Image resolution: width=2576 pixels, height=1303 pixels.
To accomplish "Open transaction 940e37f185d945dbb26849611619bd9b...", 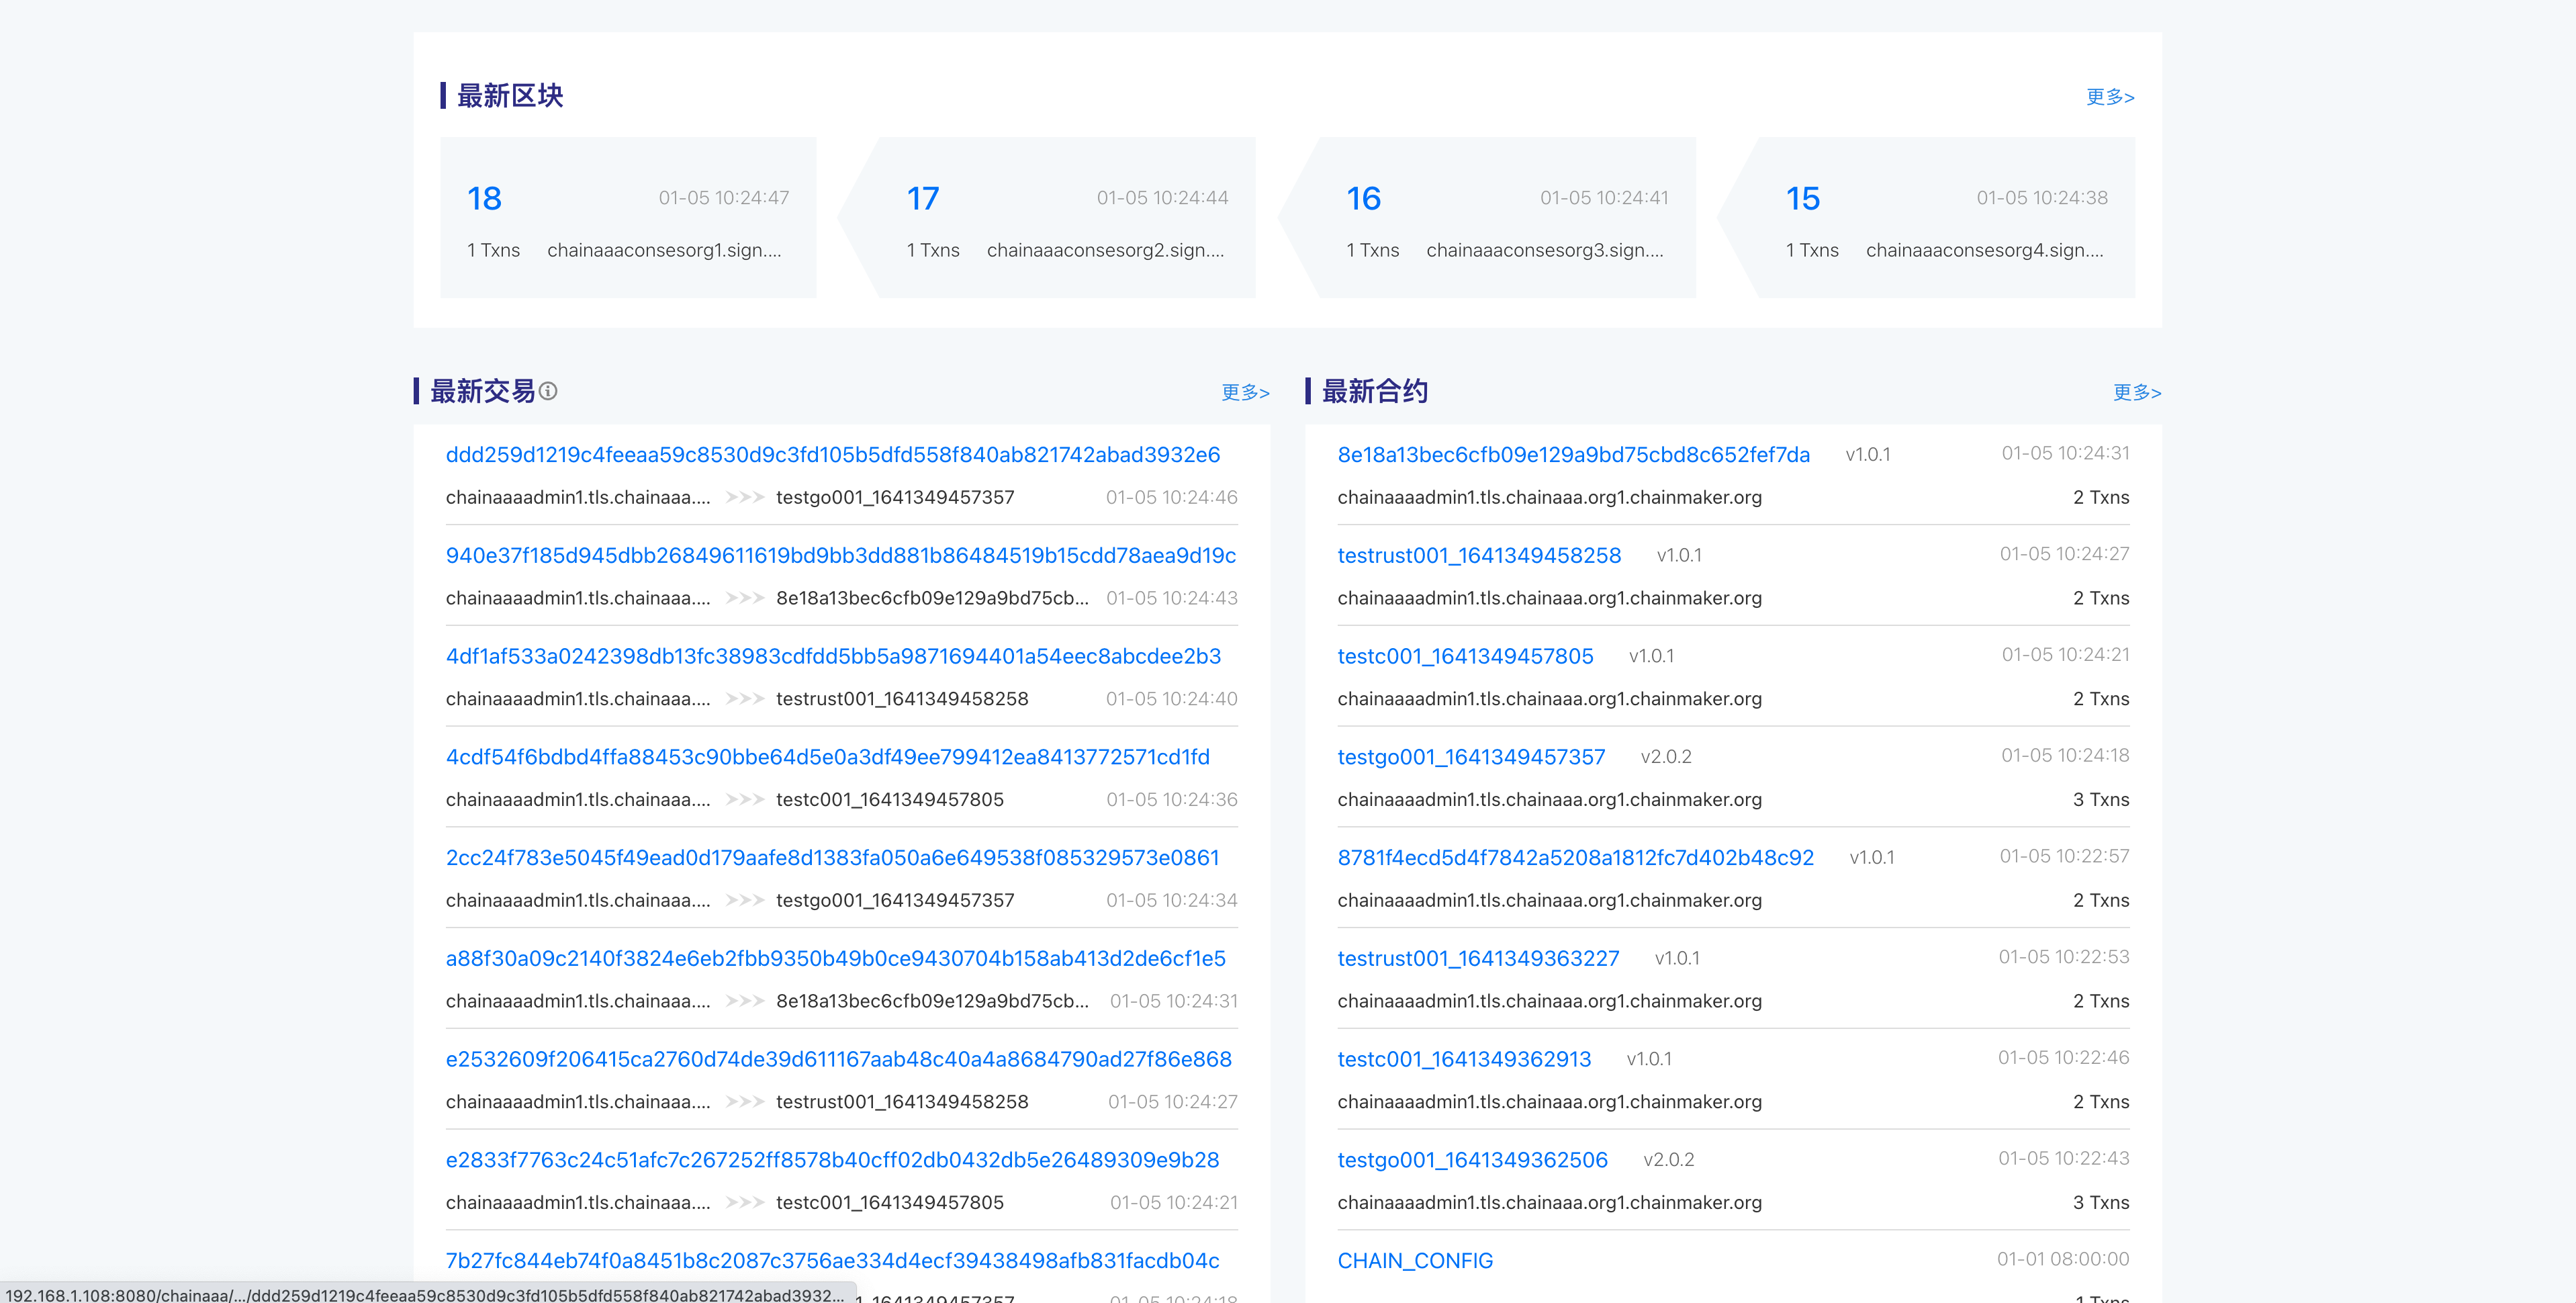I will point(841,556).
